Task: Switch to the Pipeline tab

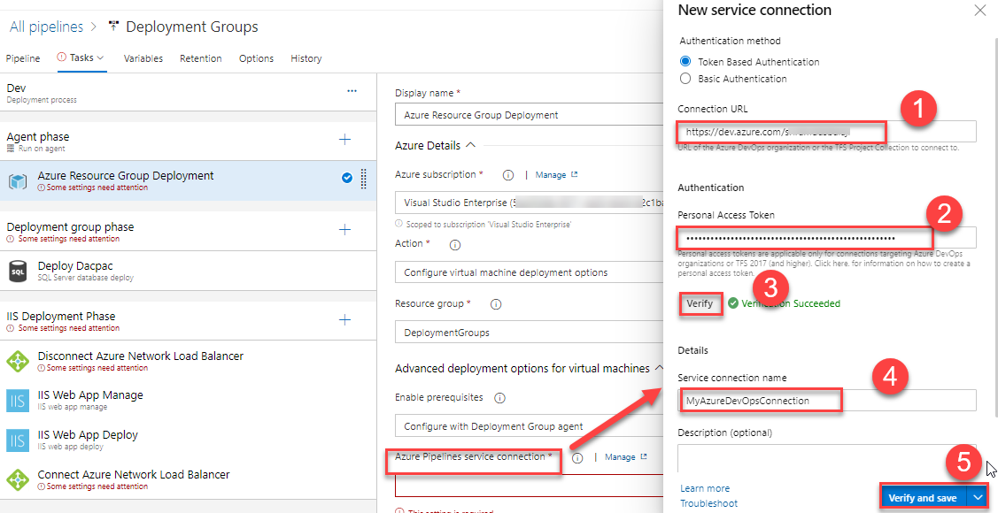Action: [23, 58]
